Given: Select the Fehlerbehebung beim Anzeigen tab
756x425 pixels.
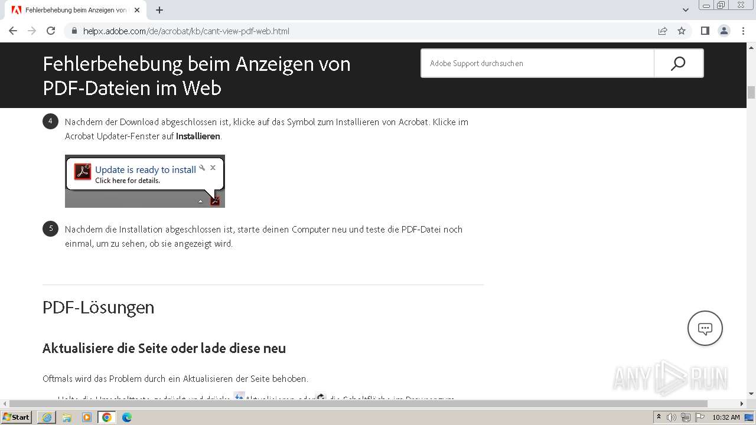Looking at the screenshot, I should point(76,10).
